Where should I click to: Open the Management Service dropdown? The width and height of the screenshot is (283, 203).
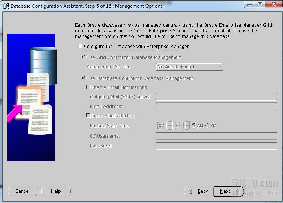coord(189,67)
